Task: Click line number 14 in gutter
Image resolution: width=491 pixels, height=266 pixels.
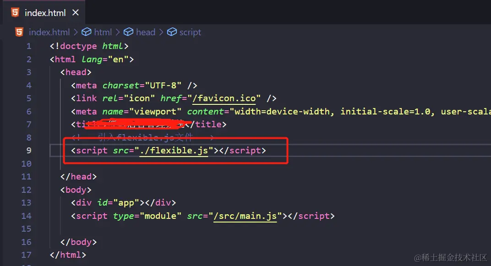Action: 26,216
